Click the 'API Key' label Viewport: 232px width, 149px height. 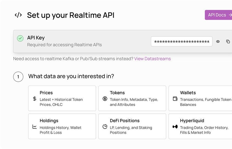coord(36,38)
